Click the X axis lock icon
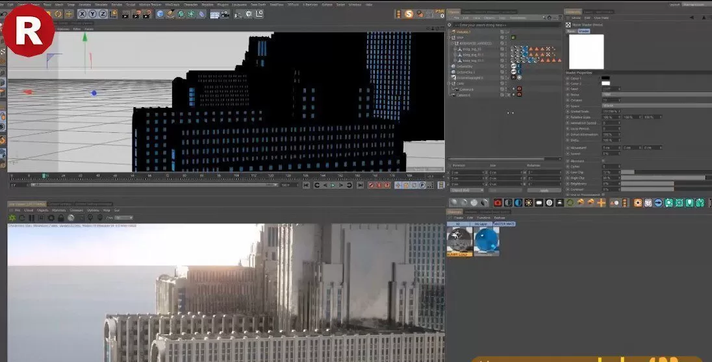The width and height of the screenshot is (712, 362). (x=83, y=14)
